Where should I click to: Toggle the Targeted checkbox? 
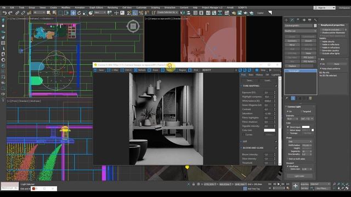coord(302,111)
